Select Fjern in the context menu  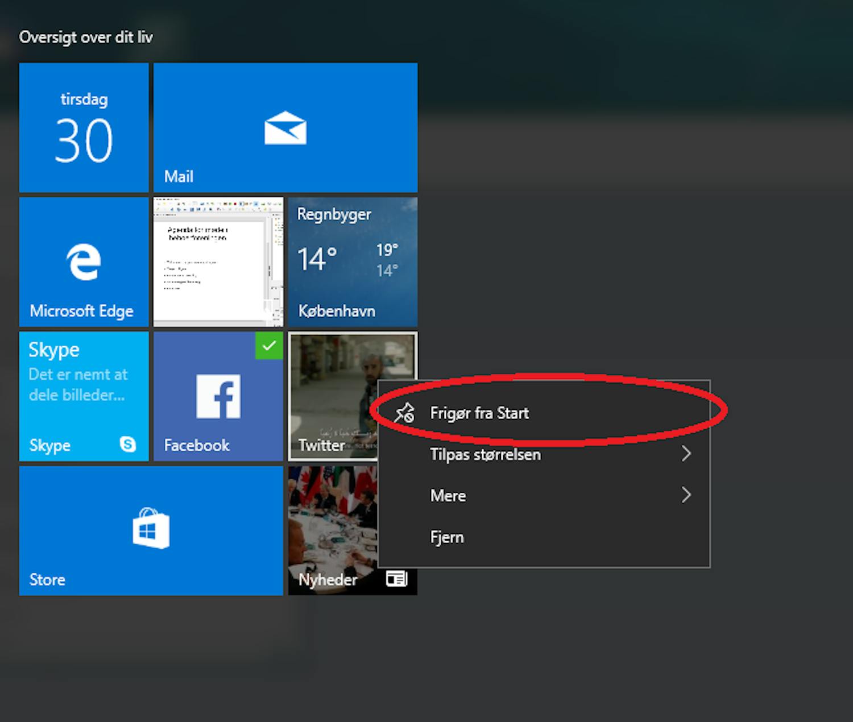pos(447,536)
